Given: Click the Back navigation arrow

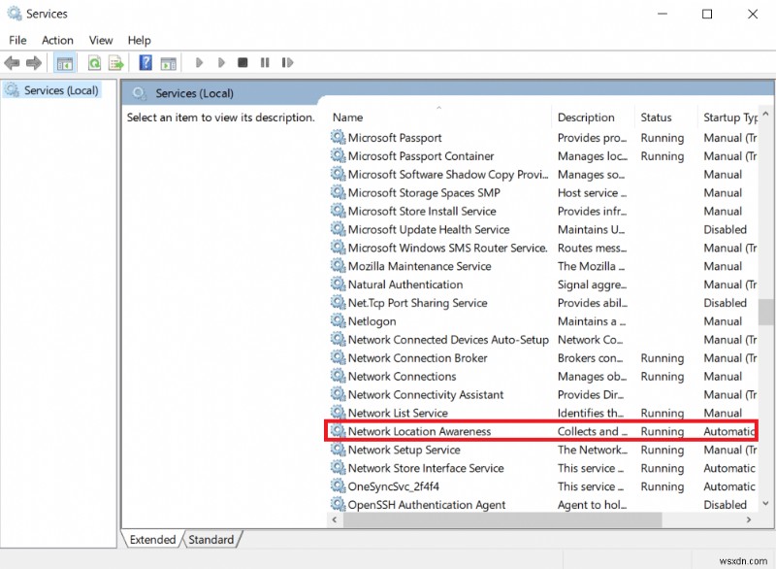Looking at the screenshot, I should (12, 62).
